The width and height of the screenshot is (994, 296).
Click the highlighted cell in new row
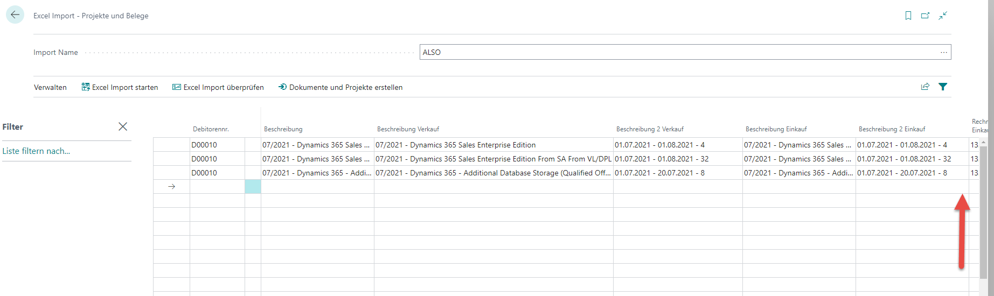[253, 187]
